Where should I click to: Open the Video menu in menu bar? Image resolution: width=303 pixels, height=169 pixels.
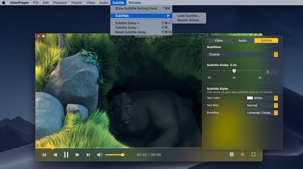90,3
